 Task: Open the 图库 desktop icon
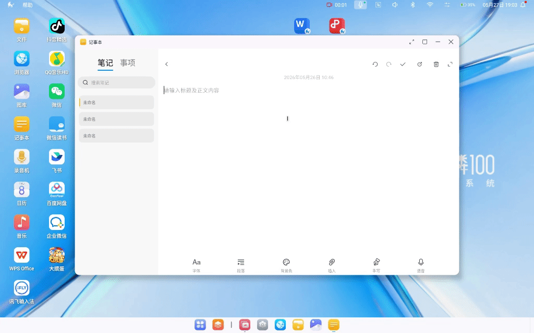pyautogui.click(x=21, y=95)
